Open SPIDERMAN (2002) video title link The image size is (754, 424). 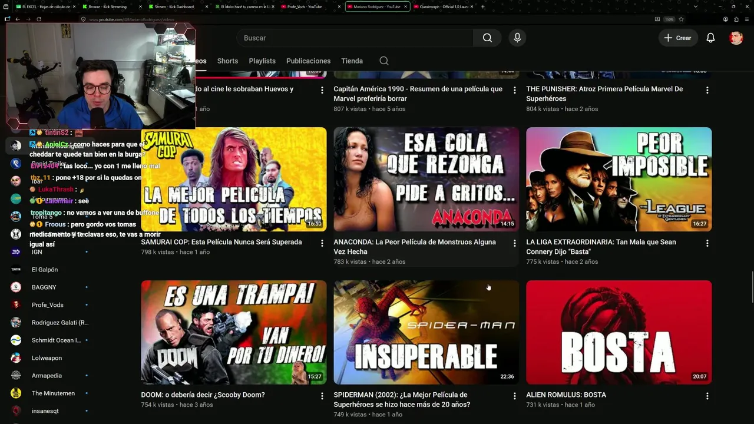click(x=402, y=400)
